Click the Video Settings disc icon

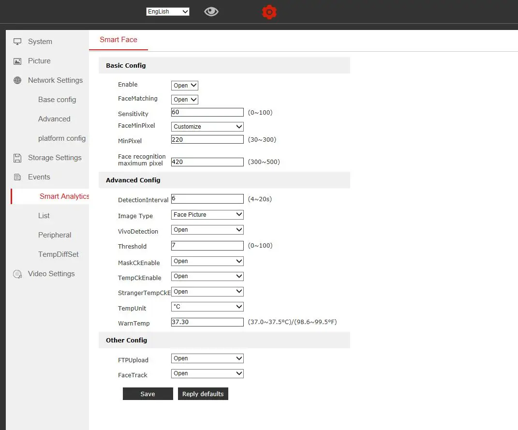pos(17,274)
